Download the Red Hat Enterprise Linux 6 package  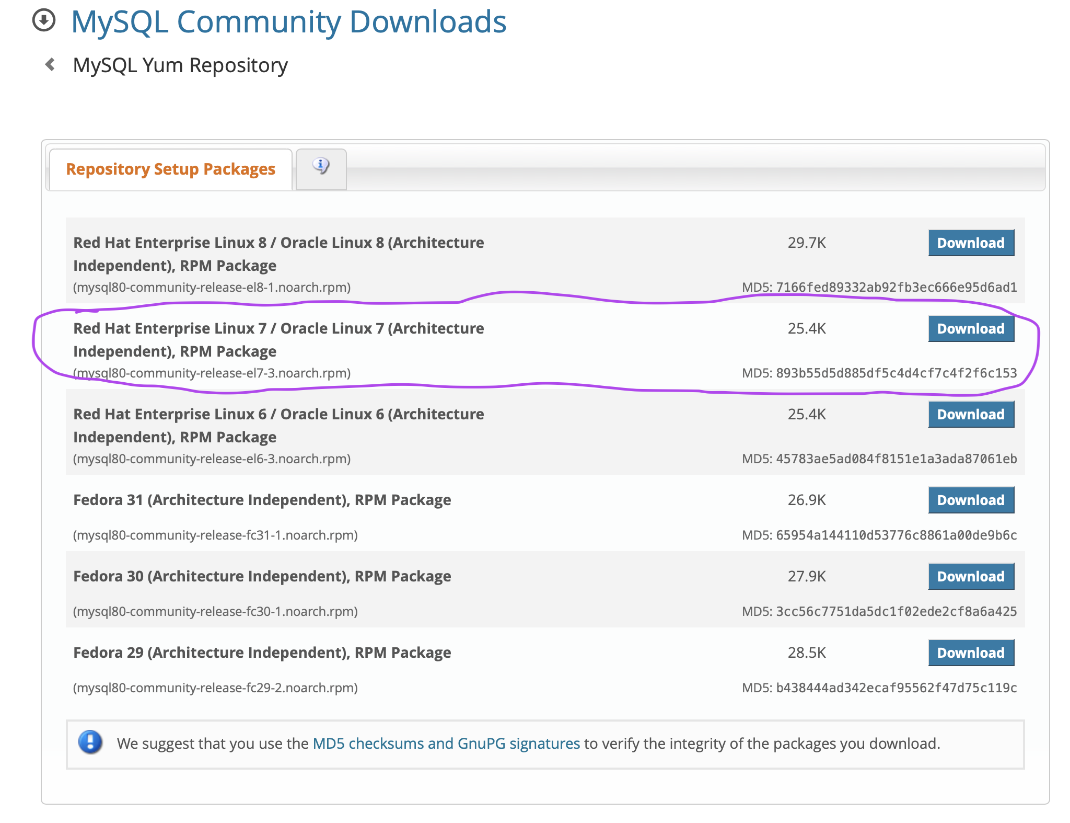point(970,415)
